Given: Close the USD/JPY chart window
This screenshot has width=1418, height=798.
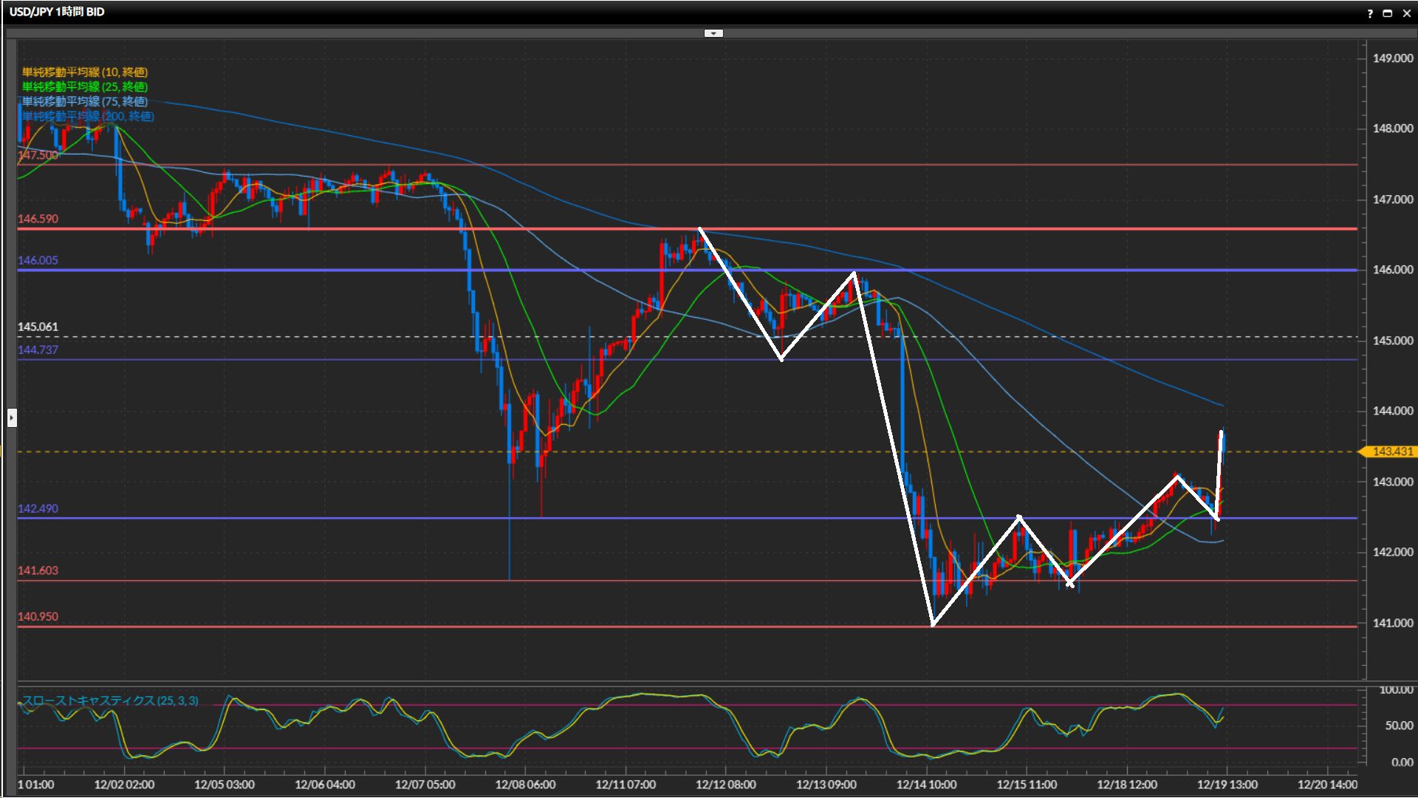Looking at the screenshot, I should coord(1406,13).
